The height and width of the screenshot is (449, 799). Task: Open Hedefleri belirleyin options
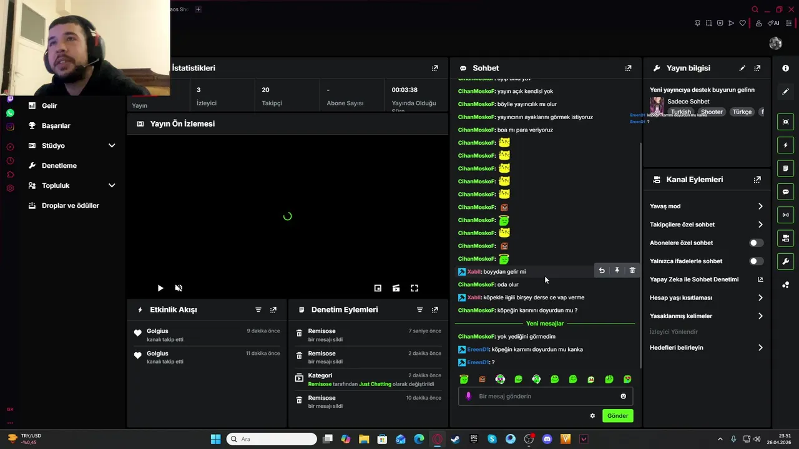707,347
